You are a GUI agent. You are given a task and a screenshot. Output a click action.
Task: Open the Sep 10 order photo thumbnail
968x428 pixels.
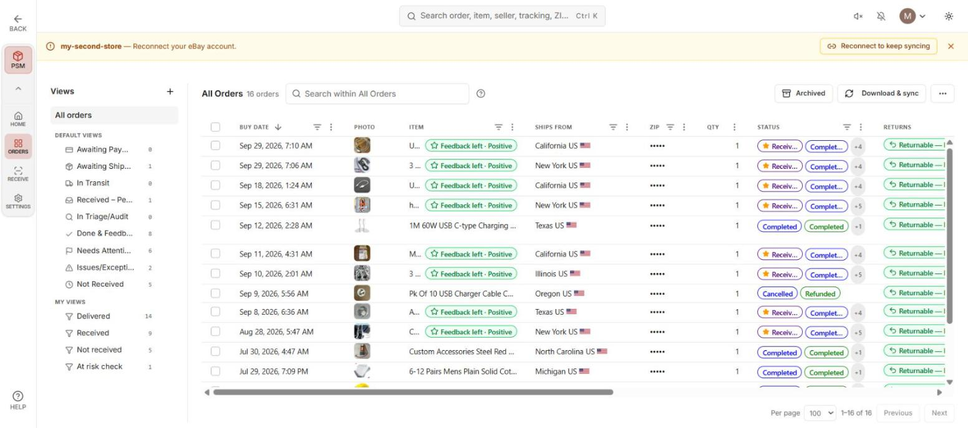click(x=362, y=273)
